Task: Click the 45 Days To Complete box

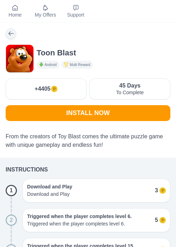Action: (x=130, y=89)
